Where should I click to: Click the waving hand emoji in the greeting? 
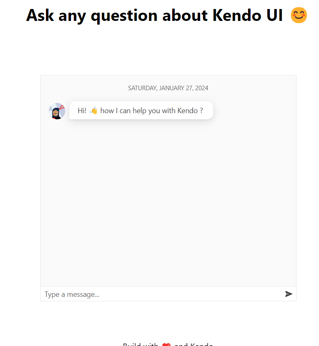(93, 110)
